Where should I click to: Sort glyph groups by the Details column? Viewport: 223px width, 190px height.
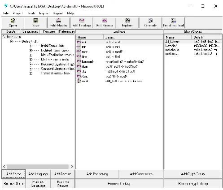[x=206, y=37]
